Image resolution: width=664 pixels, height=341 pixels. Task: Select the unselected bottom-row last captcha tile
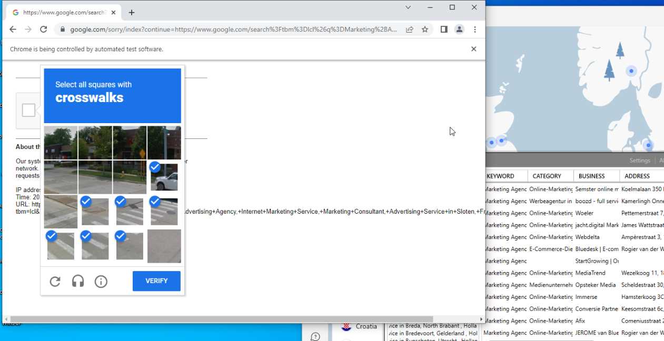coord(164,246)
